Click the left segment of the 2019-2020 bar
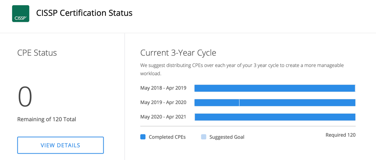The image size is (376, 160). click(x=217, y=103)
